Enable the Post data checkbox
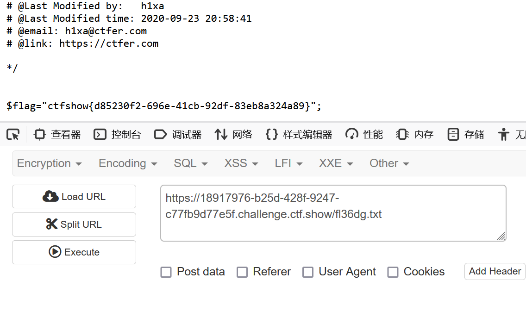Image resolution: width=526 pixels, height=324 pixels. (x=166, y=272)
